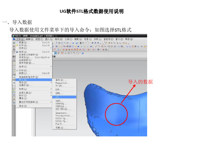201x150 pixels.
Task: Select 仅保存工作部件(W)
Action: (x=34, y=55)
